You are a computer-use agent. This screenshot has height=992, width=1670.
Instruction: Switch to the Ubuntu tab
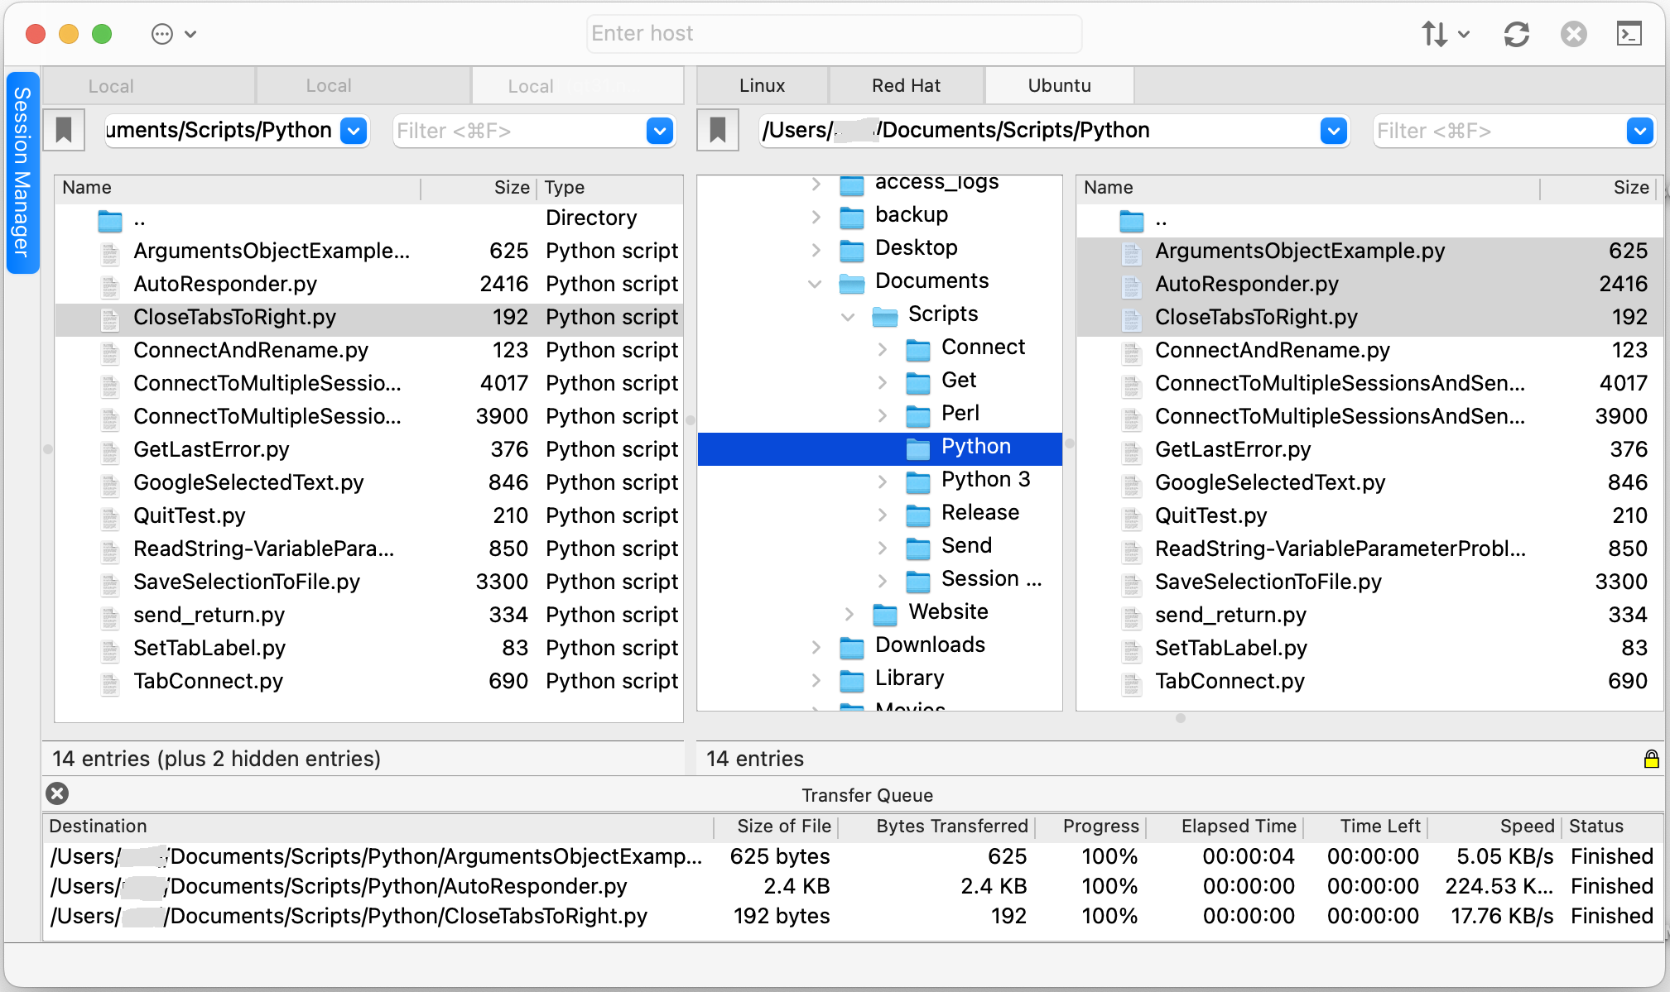pyautogui.click(x=1059, y=85)
